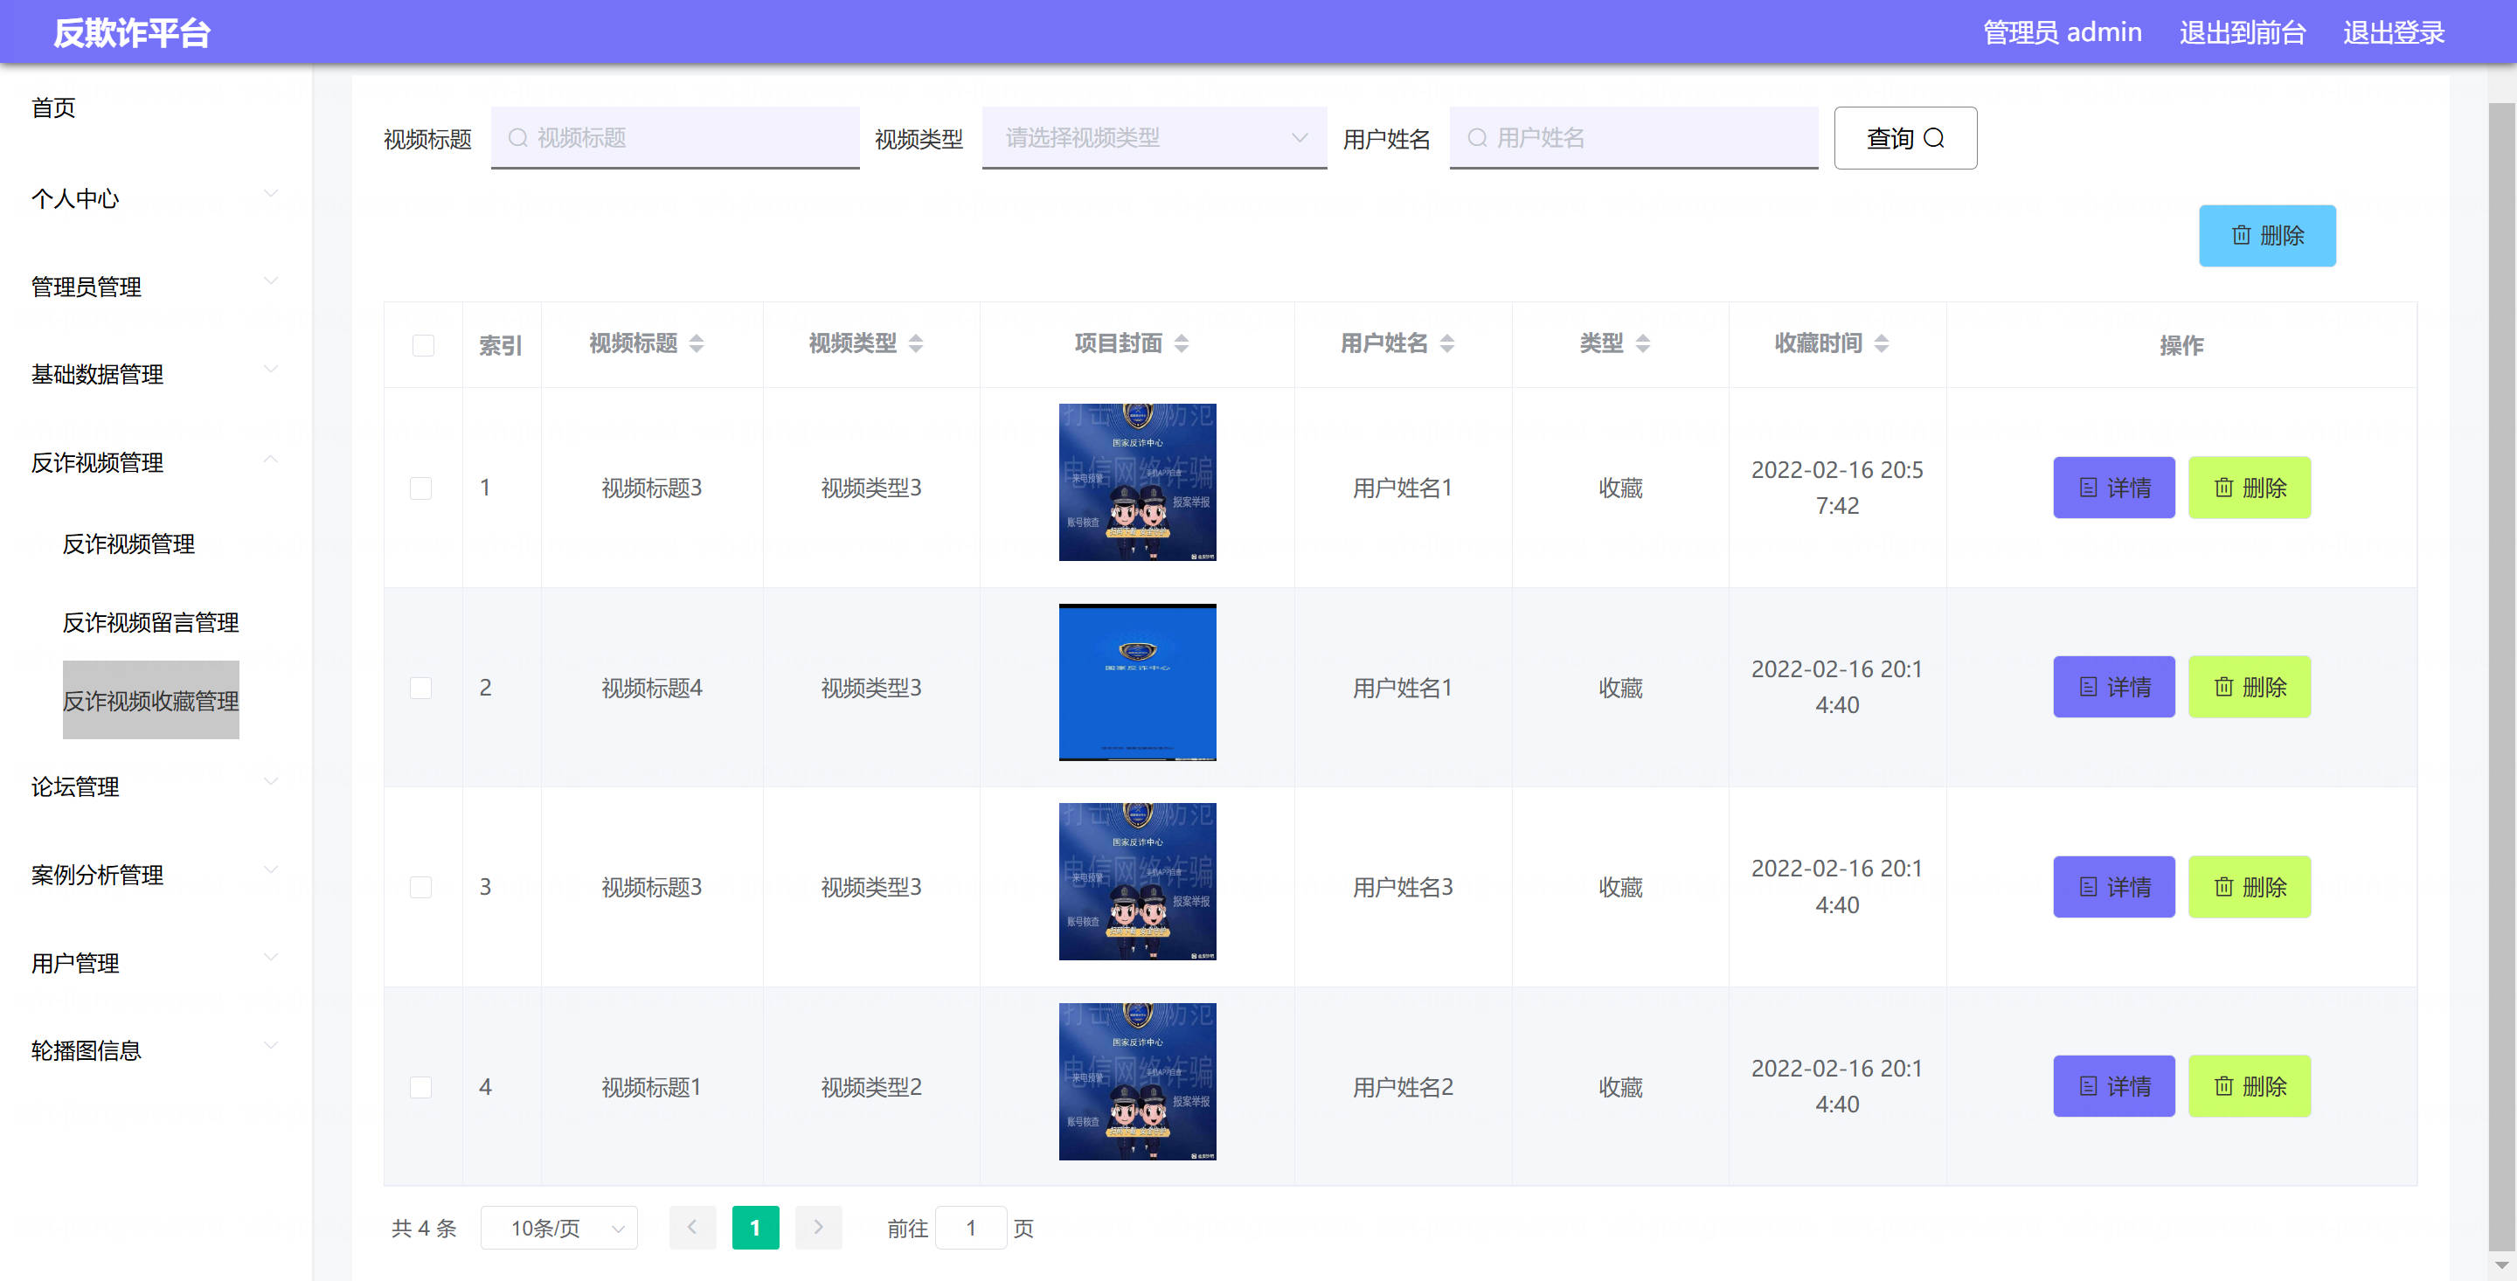Check the checkbox for row index 4
This screenshot has height=1281, width=2517.
[421, 1086]
